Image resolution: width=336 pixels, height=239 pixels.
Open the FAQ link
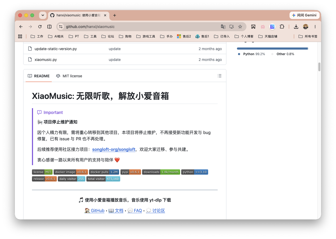[135, 211]
